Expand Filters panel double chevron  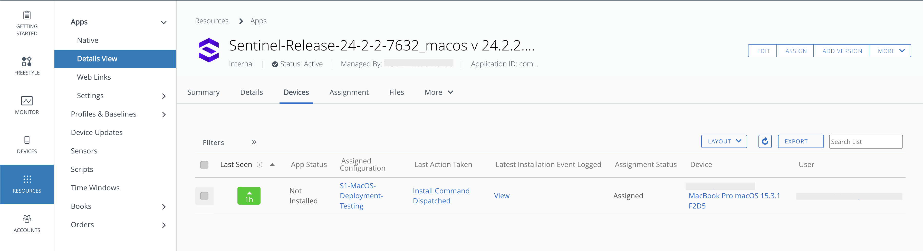tap(254, 142)
